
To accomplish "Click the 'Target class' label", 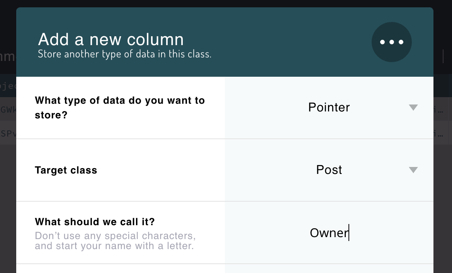I will tap(66, 170).
